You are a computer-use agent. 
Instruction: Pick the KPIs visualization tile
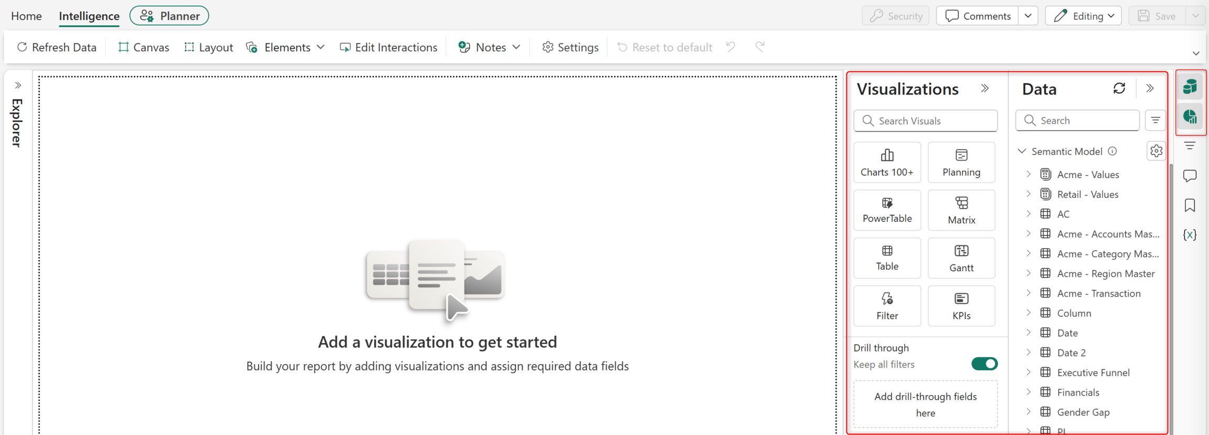click(961, 306)
